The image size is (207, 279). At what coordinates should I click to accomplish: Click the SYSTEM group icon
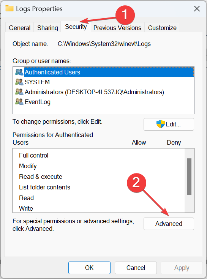pos(19,82)
